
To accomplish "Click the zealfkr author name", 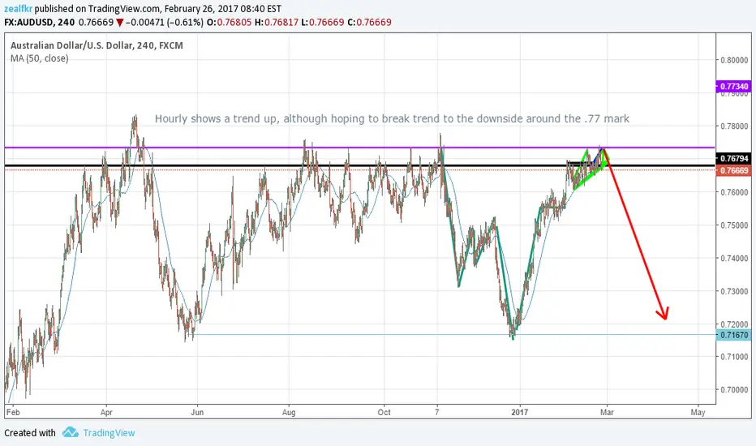I will pos(19,9).
